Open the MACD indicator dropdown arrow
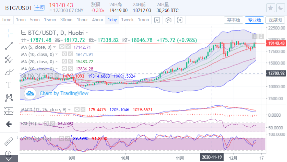 [x=70, y=109]
